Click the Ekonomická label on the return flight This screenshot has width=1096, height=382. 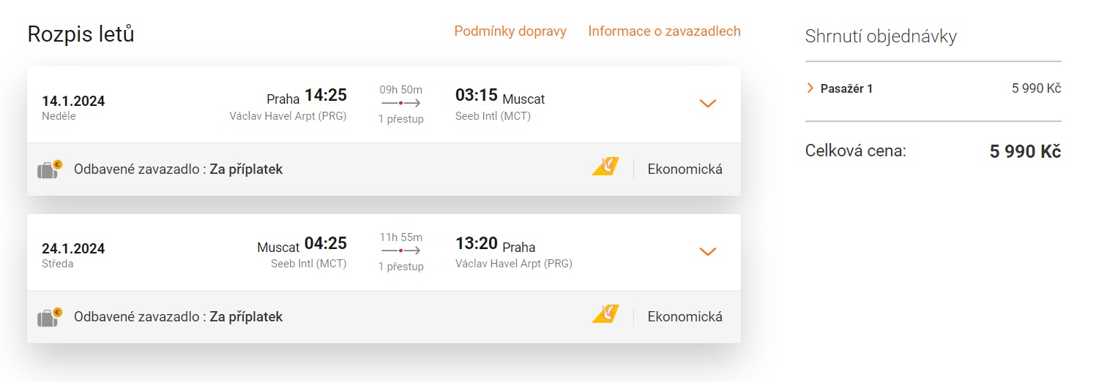click(x=685, y=317)
